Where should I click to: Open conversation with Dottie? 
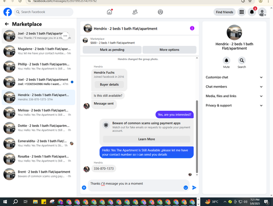tap(38, 128)
